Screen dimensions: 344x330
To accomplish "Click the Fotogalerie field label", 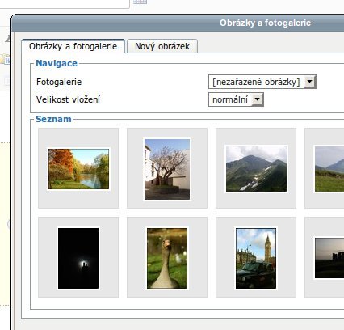I will (59, 82).
